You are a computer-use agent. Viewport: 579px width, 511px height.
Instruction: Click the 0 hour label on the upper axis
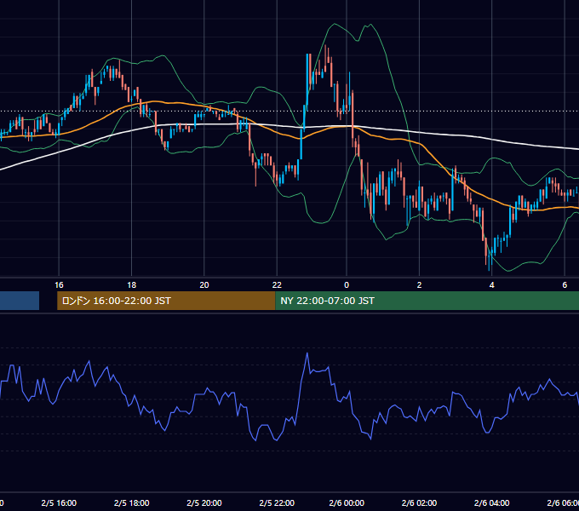(x=347, y=285)
